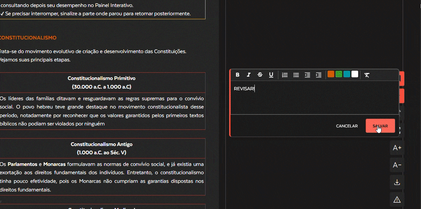Insert a numbered list
Image resolution: width=421 pixels, height=209 pixels.
285,75
